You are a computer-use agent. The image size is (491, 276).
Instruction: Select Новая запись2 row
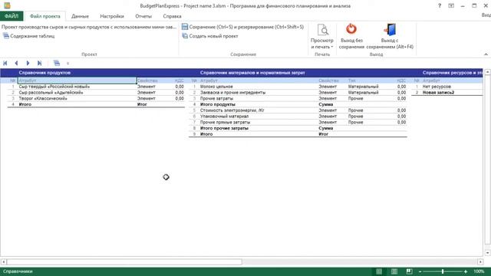coord(447,92)
